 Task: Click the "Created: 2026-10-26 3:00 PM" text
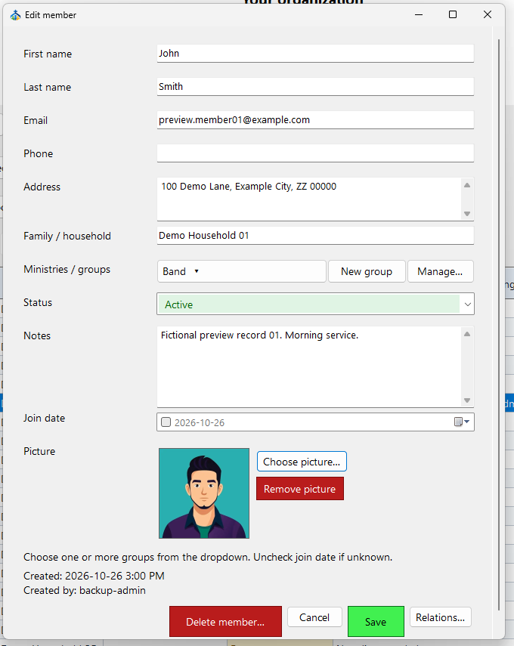pyautogui.click(x=94, y=576)
